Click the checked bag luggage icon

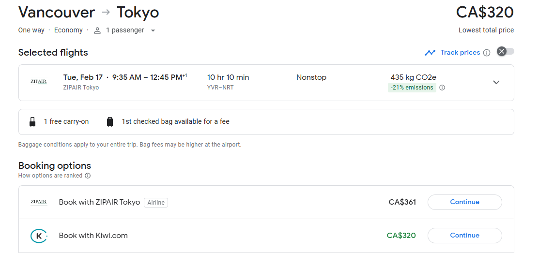click(x=109, y=122)
